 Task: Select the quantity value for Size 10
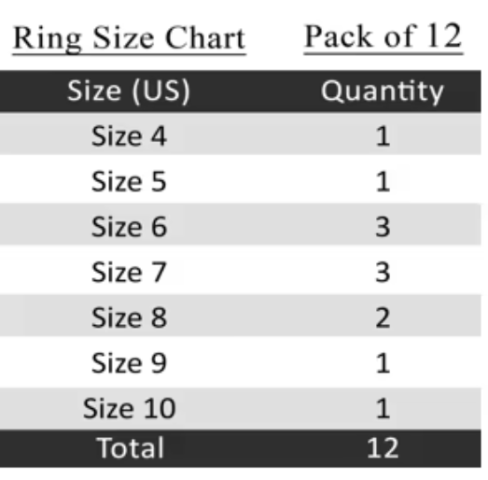[x=383, y=408]
